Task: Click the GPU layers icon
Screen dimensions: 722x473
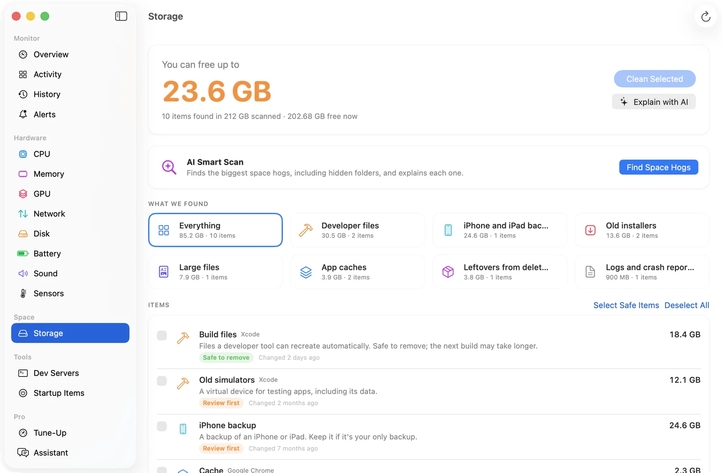Action: pyautogui.click(x=23, y=194)
